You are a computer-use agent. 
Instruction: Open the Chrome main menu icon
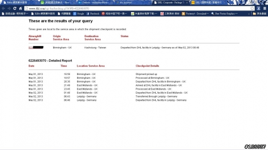pyautogui.click(x=265, y=8)
